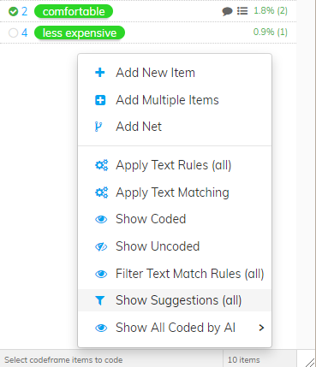Open the comment bubble icon on comfortable row
This screenshot has height=367, width=316.
(x=227, y=11)
